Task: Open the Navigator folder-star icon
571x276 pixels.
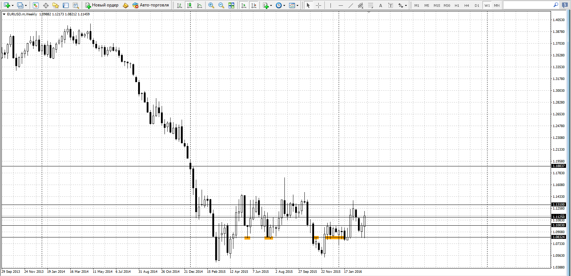Action: point(56,5)
